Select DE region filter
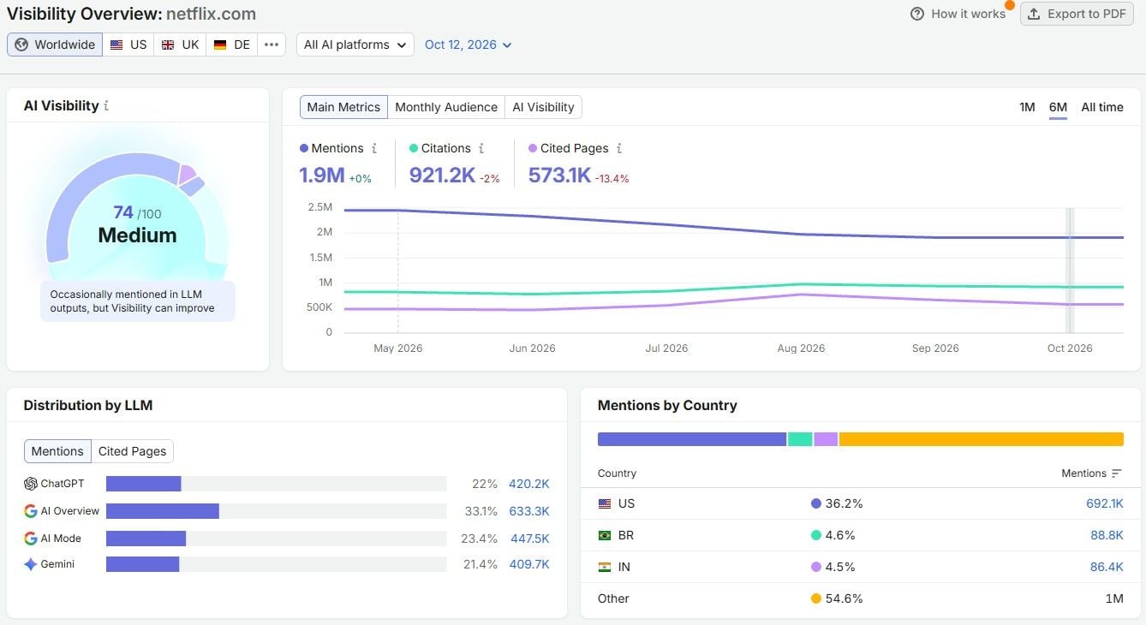1146x625 pixels. (232, 45)
